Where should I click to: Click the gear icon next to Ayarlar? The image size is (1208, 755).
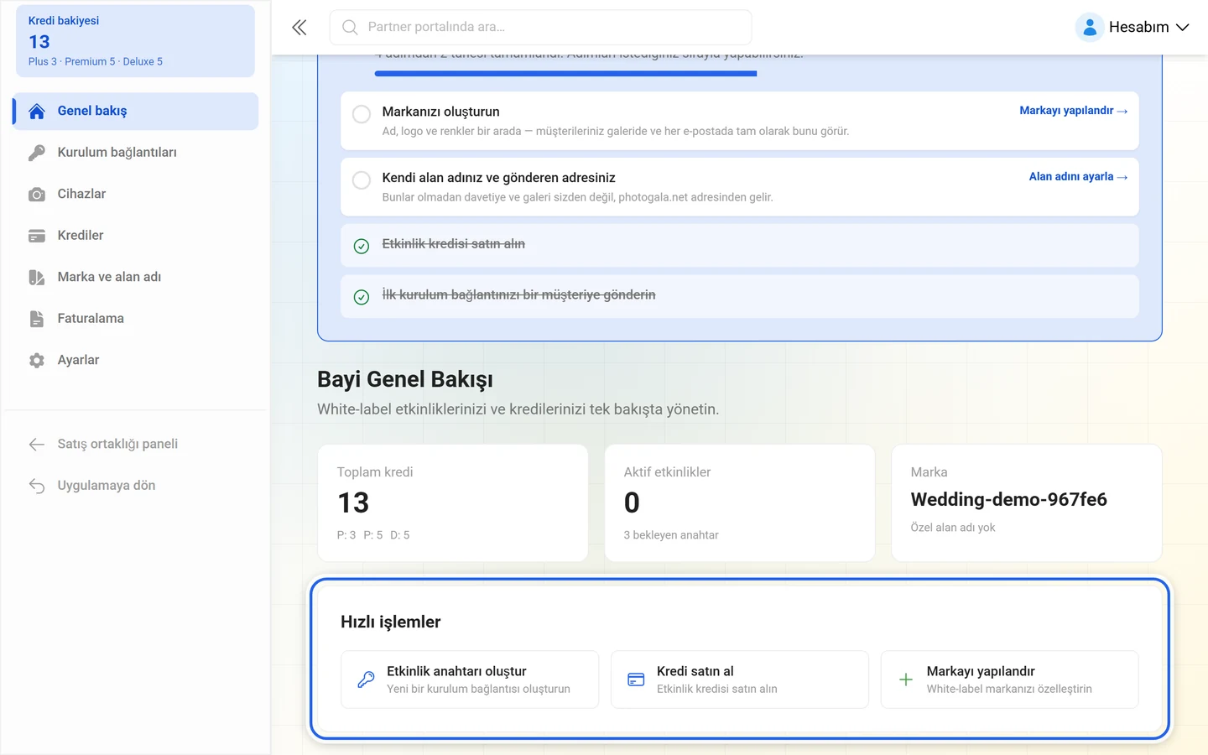click(x=37, y=361)
